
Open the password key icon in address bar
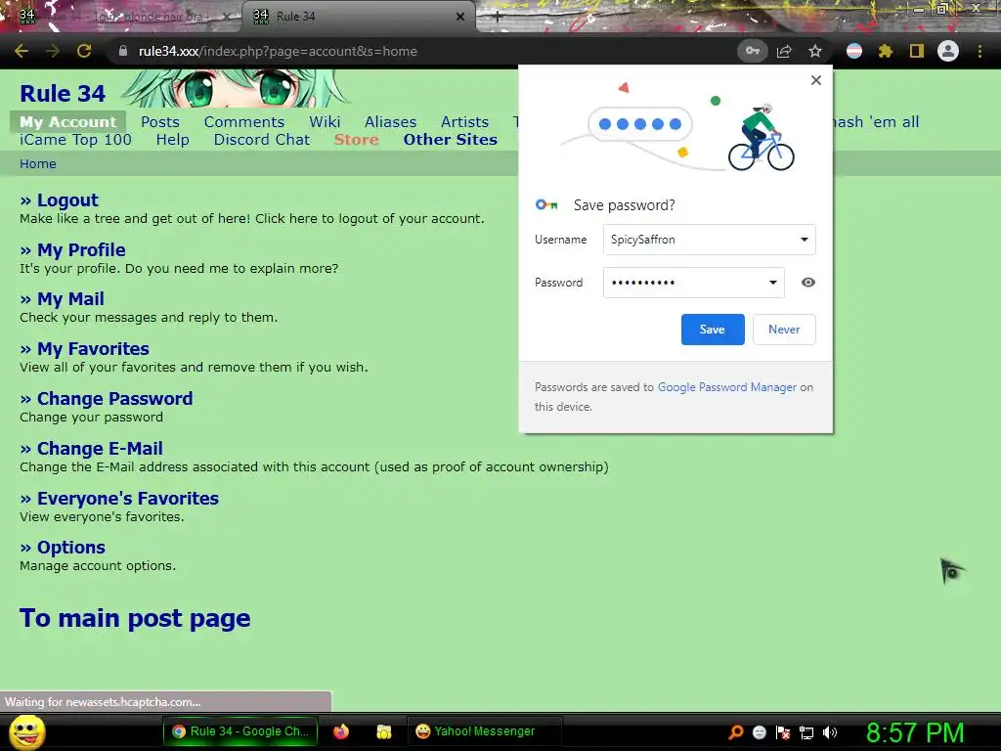point(752,51)
